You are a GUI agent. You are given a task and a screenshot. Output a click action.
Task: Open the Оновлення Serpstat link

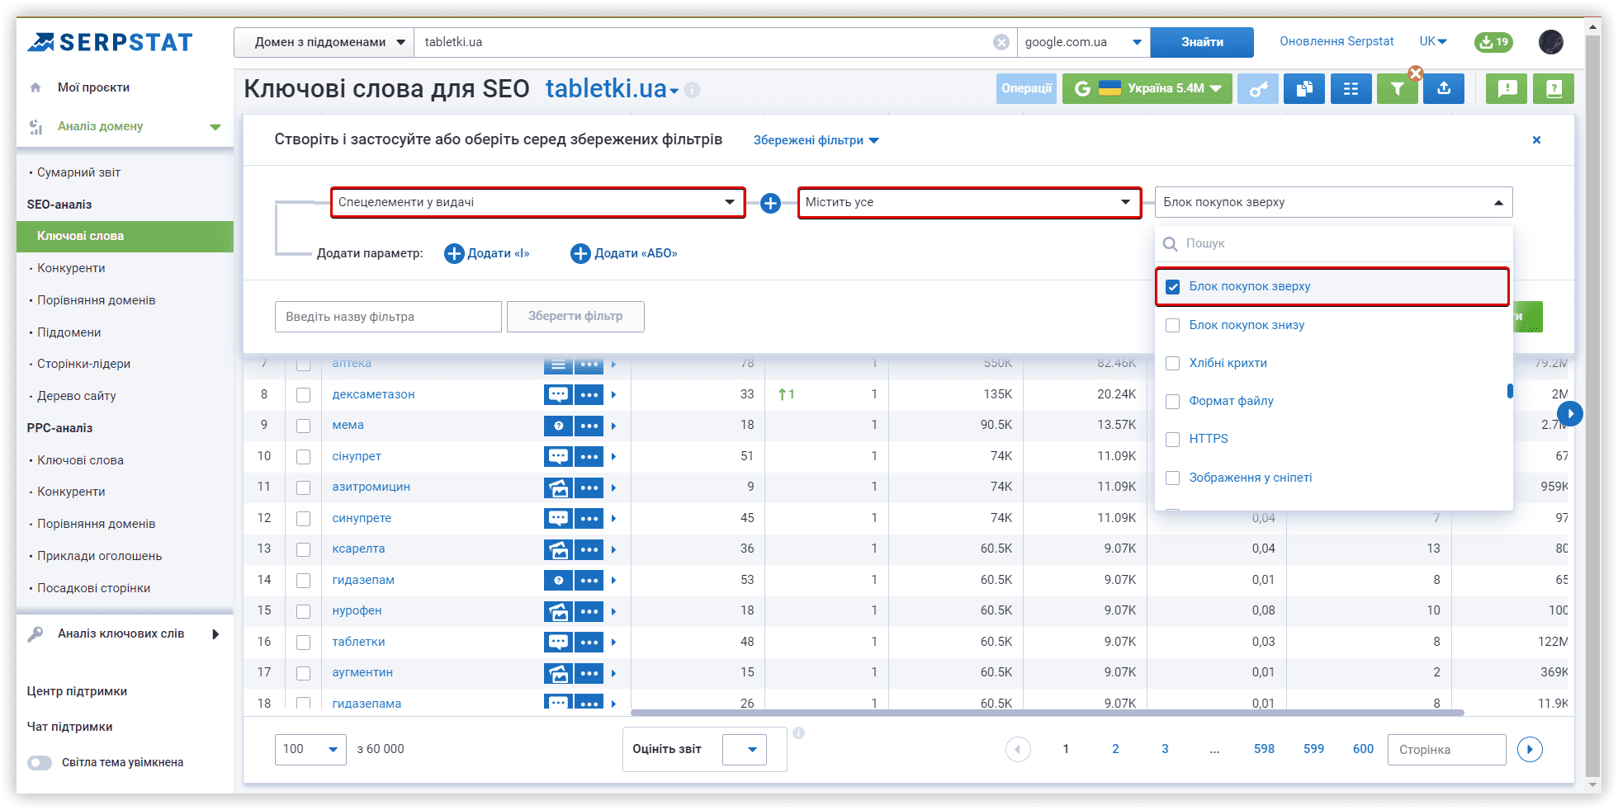click(x=1337, y=41)
